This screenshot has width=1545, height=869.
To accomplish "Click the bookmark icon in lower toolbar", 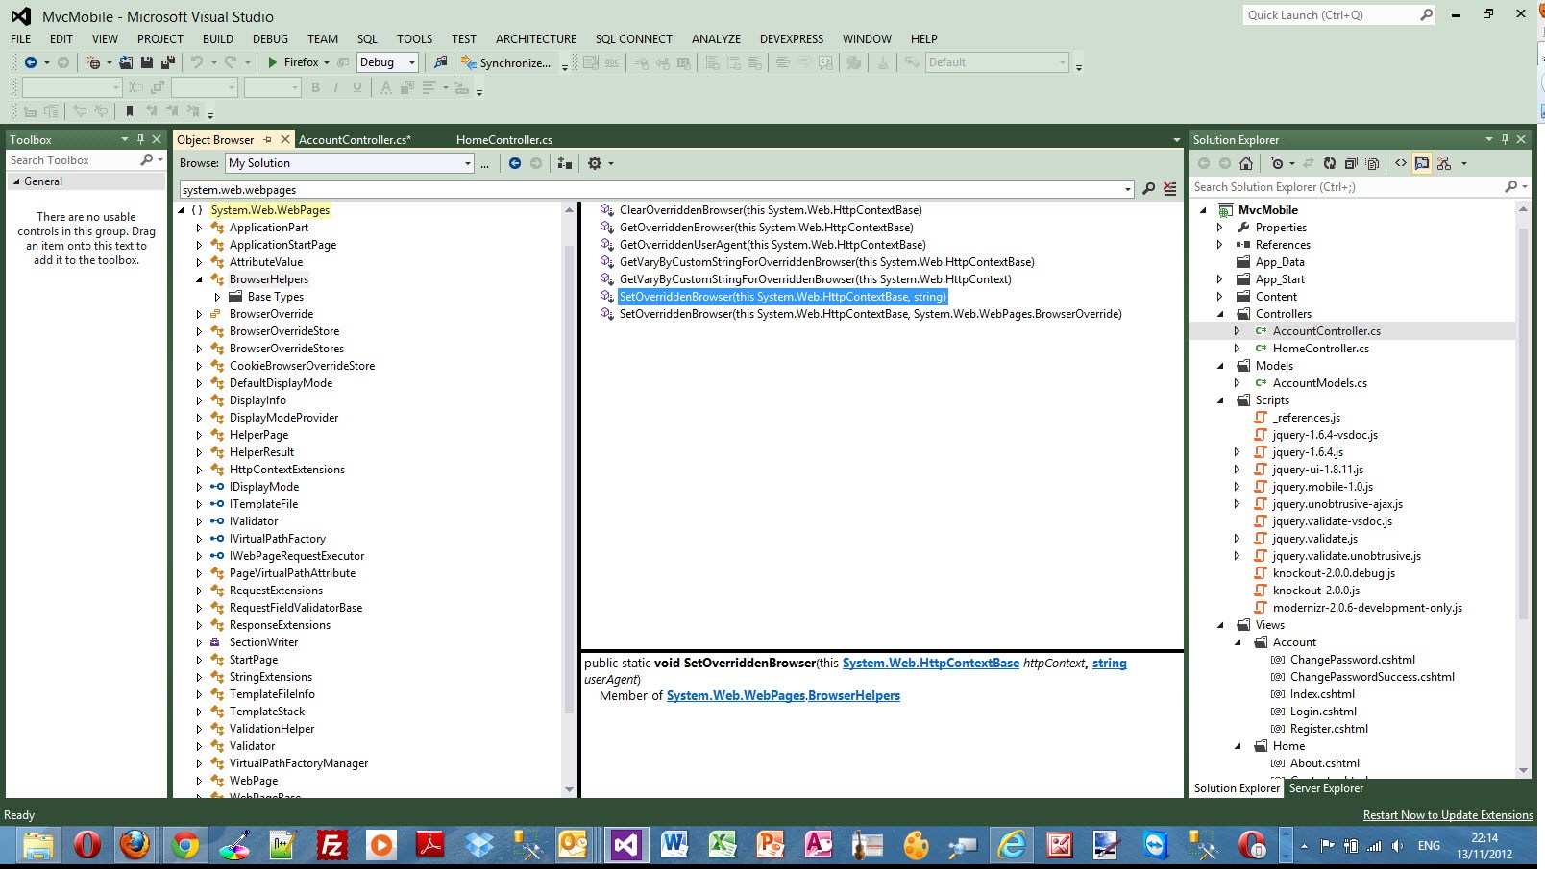I will (x=130, y=111).
